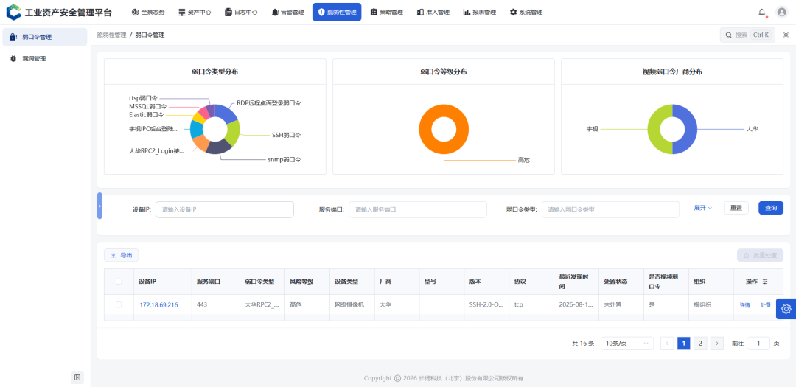796x387 pixels.
Task: Click the snmp弱口令 chart label
Action: (284, 159)
